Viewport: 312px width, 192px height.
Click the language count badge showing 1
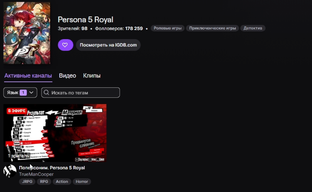23,93
